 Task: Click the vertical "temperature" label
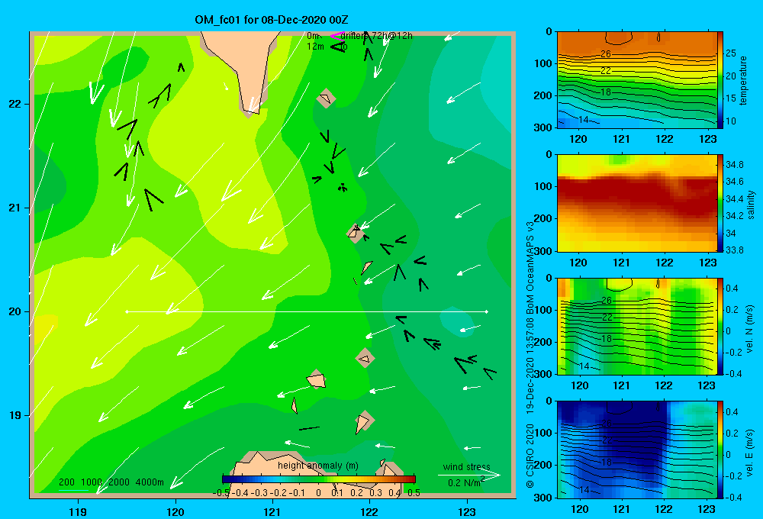point(742,80)
